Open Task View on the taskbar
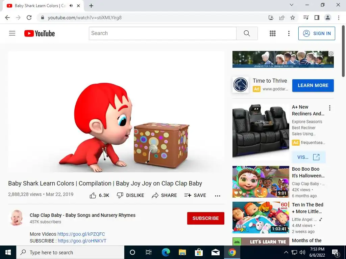346x259 pixels. [149, 252]
